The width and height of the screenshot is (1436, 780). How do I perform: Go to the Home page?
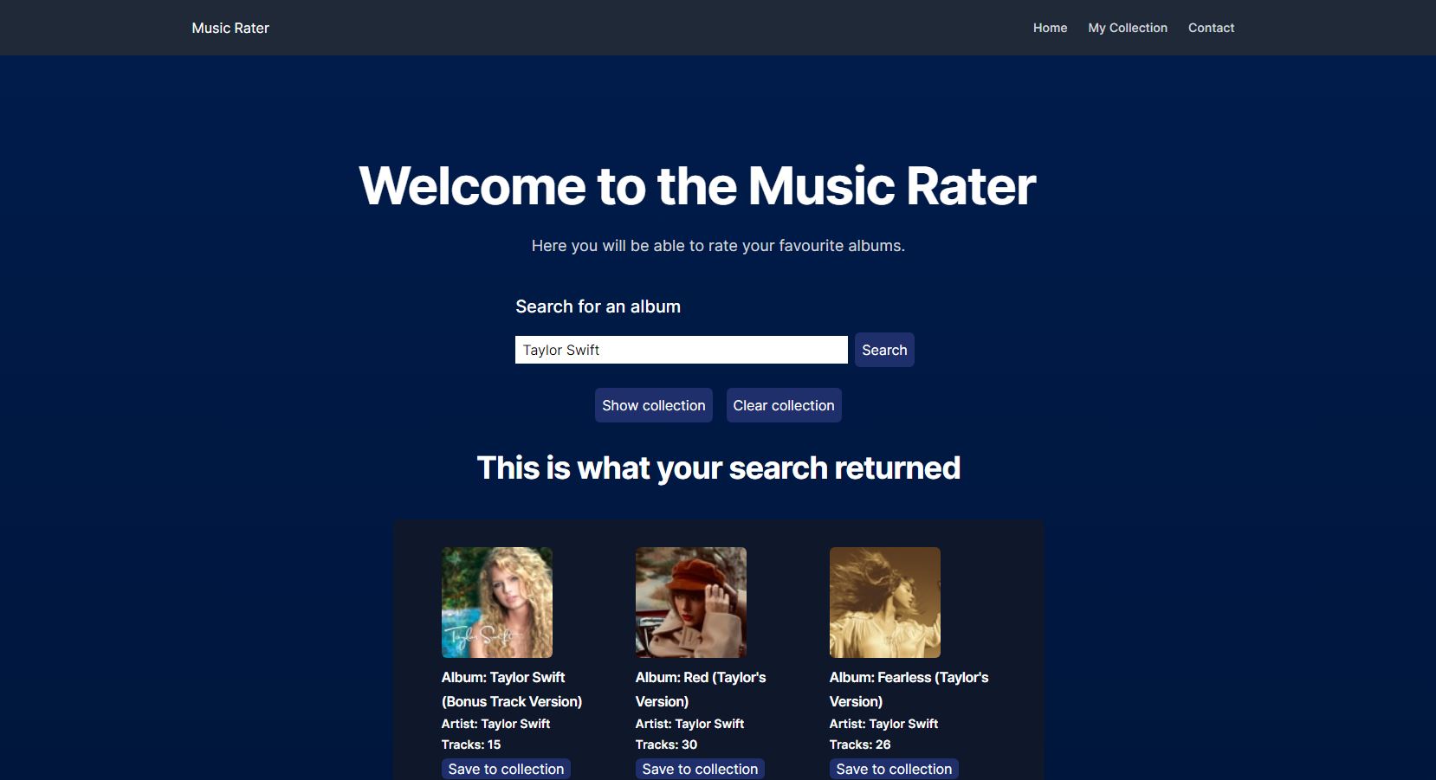tap(1050, 28)
